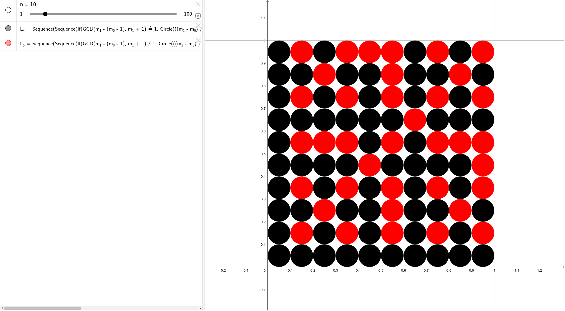Close the n = 10 slider row

[198, 4]
